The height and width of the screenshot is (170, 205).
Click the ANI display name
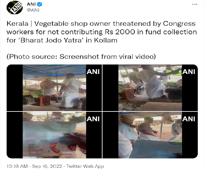pos(31,4)
